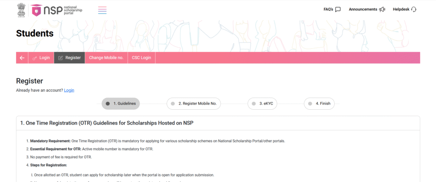The image size is (436, 182).
Task: Open FAQ's link in header
Action: click(x=328, y=9)
